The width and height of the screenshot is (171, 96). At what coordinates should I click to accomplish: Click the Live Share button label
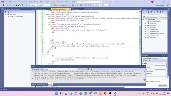161,5
